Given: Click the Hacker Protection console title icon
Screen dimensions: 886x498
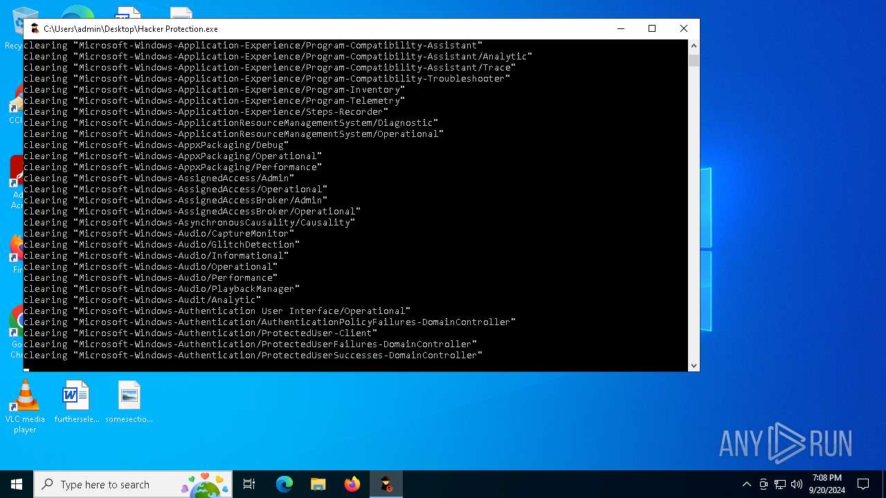Looking at the screenshot, I should (x=35, y=28).
